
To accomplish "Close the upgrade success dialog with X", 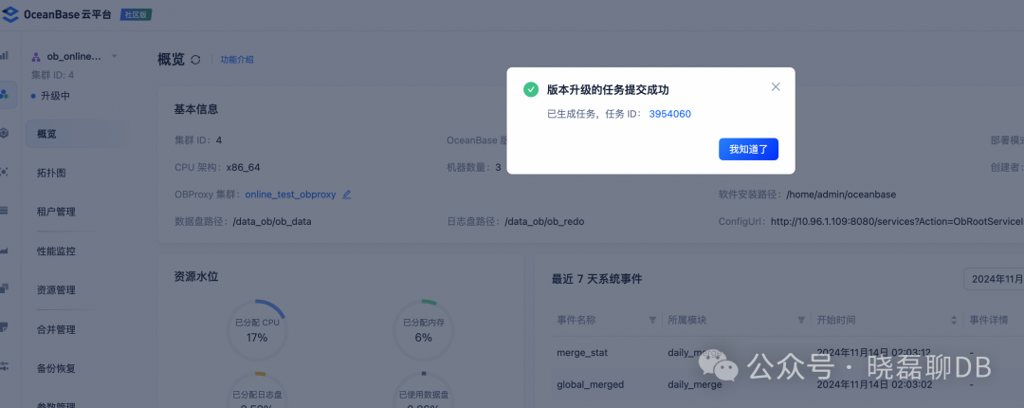I will click(776, 87).
